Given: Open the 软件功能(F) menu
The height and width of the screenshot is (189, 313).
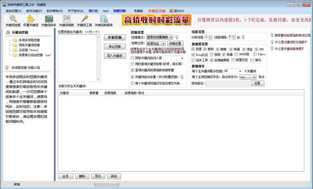Looking at the screenshot, I should tap(34, 11).
